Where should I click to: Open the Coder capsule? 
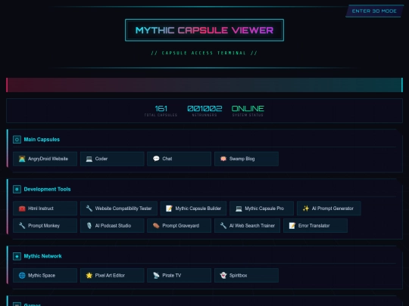coord(112,159)
